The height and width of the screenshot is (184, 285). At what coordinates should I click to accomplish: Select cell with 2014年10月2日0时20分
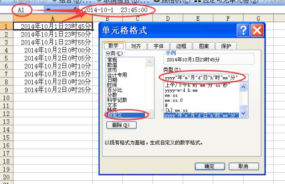(53, 82)
